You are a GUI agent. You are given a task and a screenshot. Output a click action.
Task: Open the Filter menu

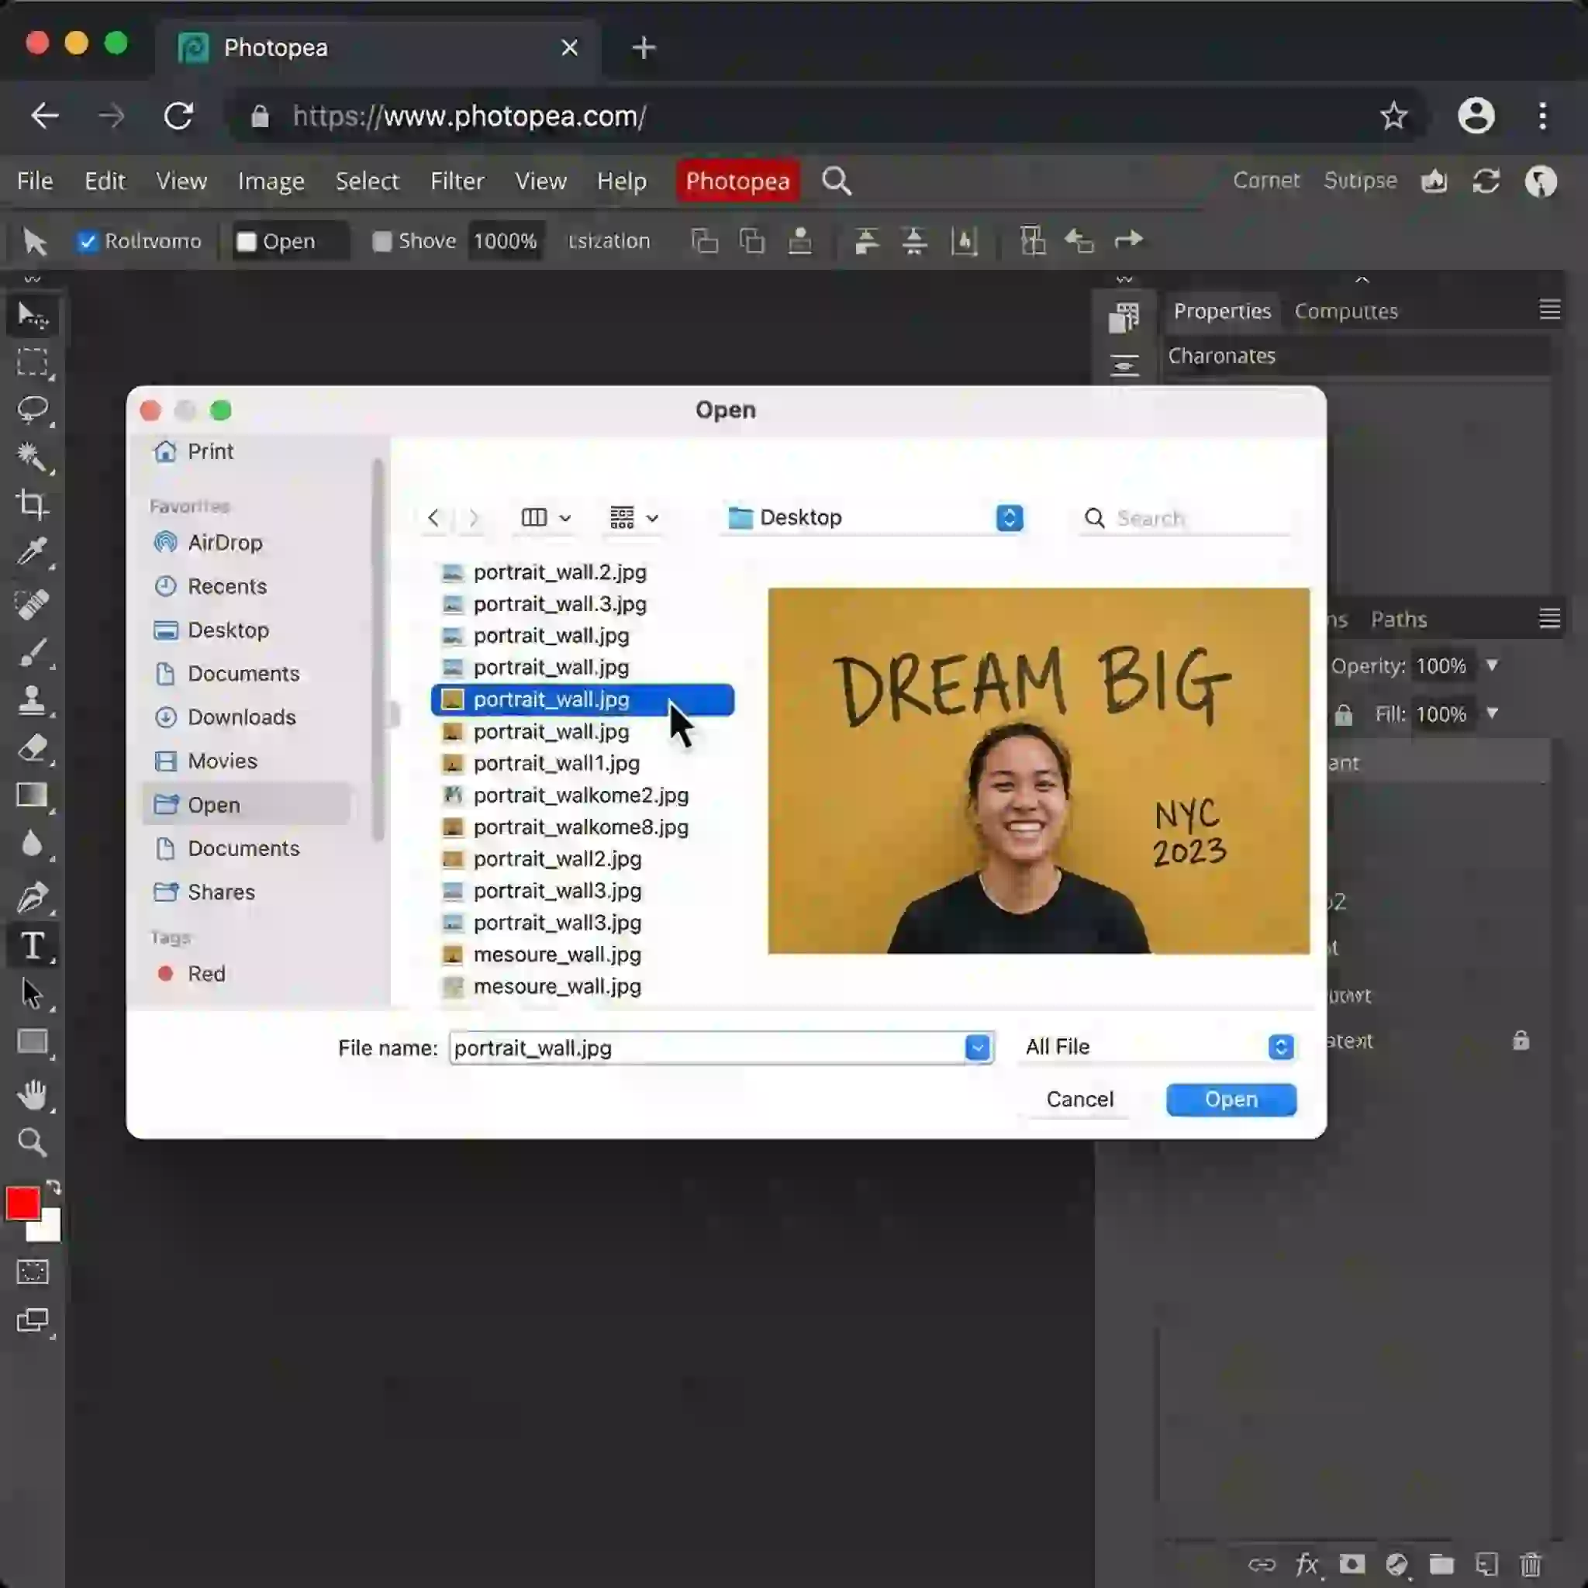pyautogui.click(x=457, y=181)
